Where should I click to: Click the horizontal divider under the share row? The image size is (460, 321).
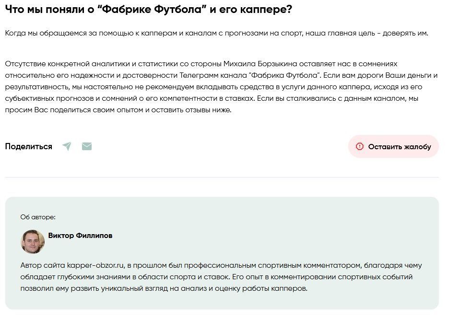[x=222, y=177]
